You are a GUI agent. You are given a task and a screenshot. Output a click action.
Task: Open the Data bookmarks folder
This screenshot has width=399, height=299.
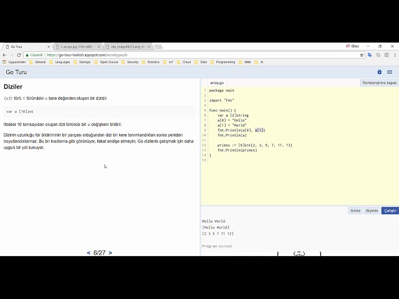point(201,62)
